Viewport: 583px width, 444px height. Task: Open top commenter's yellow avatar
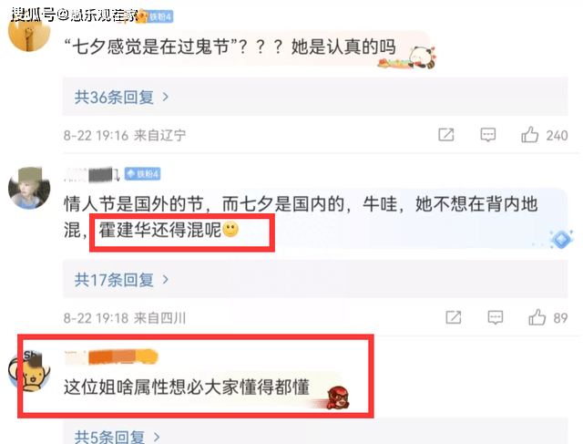point(29,32)
